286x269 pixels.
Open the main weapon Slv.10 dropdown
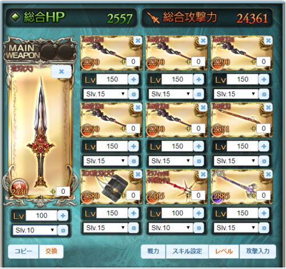click(34, 230)
